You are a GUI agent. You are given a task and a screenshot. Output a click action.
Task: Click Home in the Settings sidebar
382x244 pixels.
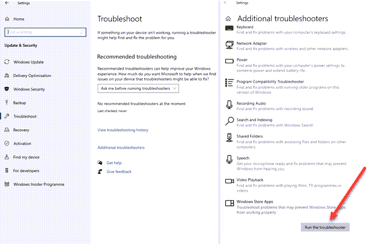pyautogui.click(x=19, y=19)
